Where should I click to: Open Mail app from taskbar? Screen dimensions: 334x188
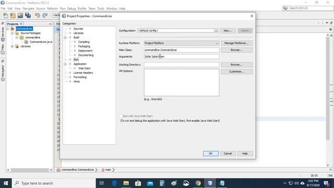[150, 183]
